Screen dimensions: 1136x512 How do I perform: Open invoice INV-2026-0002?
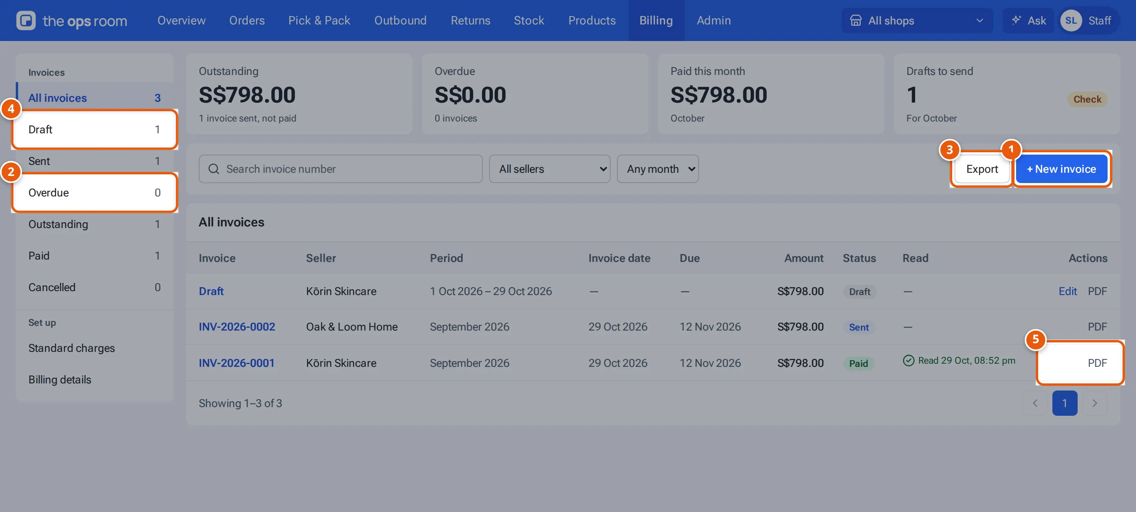point(237,327)
